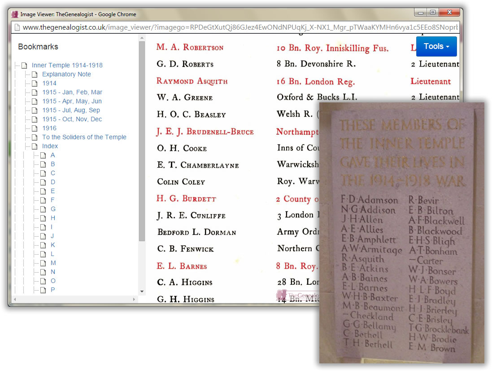This screenshot has height=371, width=492.
Task: Click page icon beside index letter K
Action: [x=43, y=245]
